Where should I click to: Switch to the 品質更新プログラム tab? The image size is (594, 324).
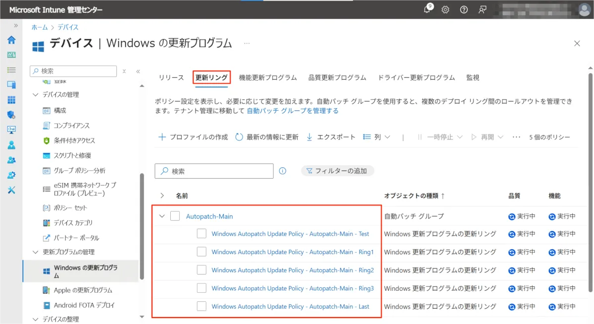337,78
